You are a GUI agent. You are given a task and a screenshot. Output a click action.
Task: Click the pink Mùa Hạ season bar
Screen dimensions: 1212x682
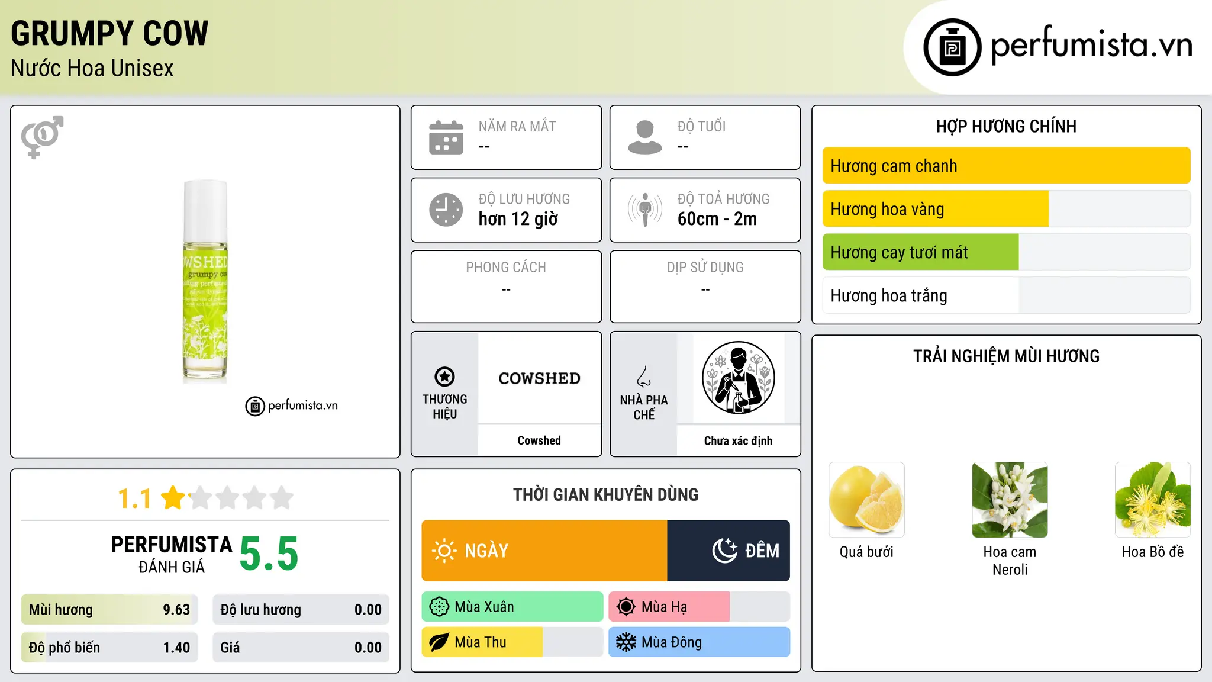(699, 607)
